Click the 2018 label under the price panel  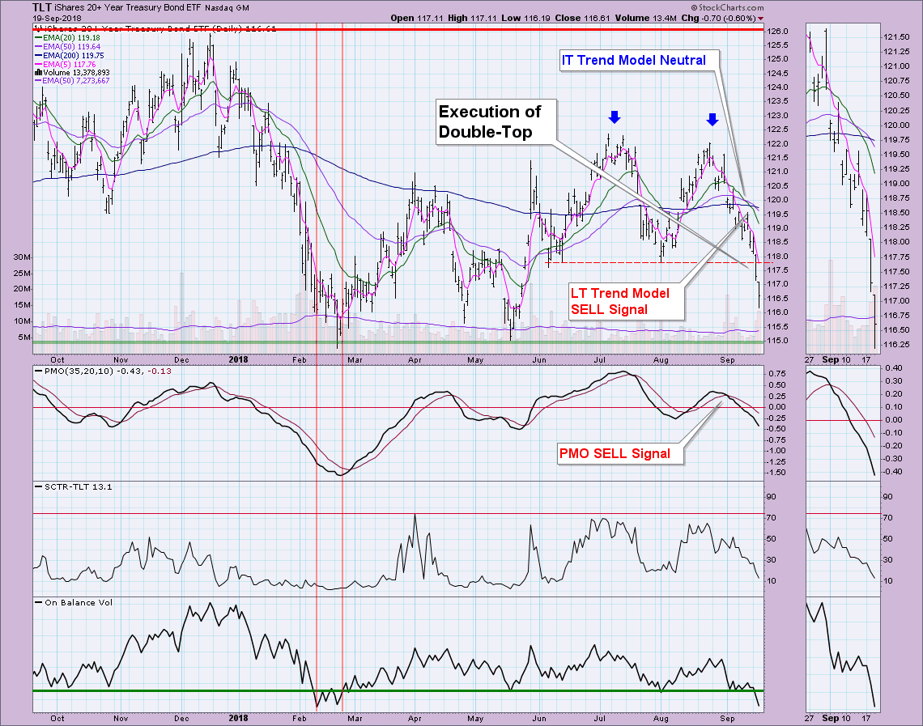point(238,359)
